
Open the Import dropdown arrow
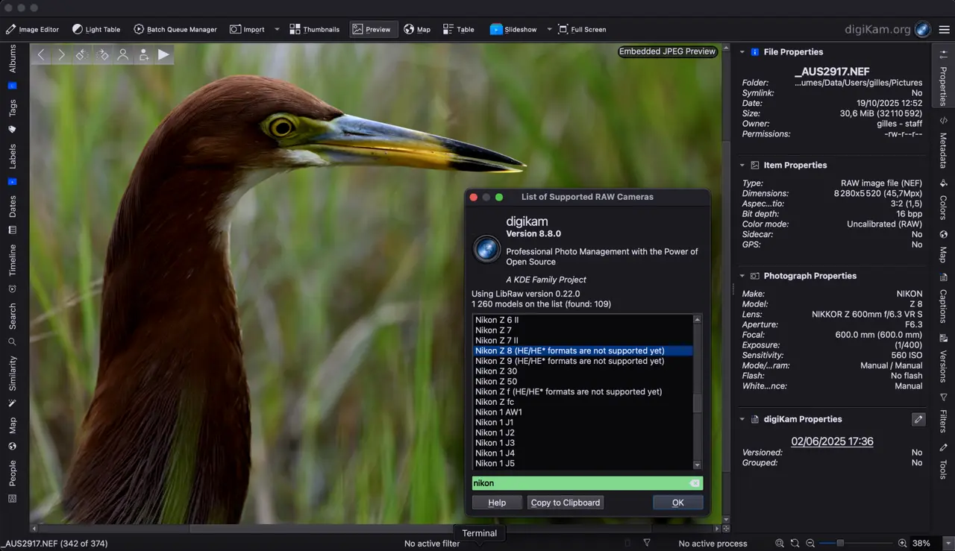click(x=277, y=30)
